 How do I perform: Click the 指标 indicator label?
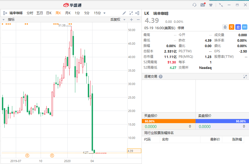(x=11, y=20)
